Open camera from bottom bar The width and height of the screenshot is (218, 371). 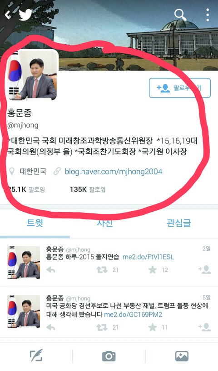pyautogui.click(x=109, y=356)
